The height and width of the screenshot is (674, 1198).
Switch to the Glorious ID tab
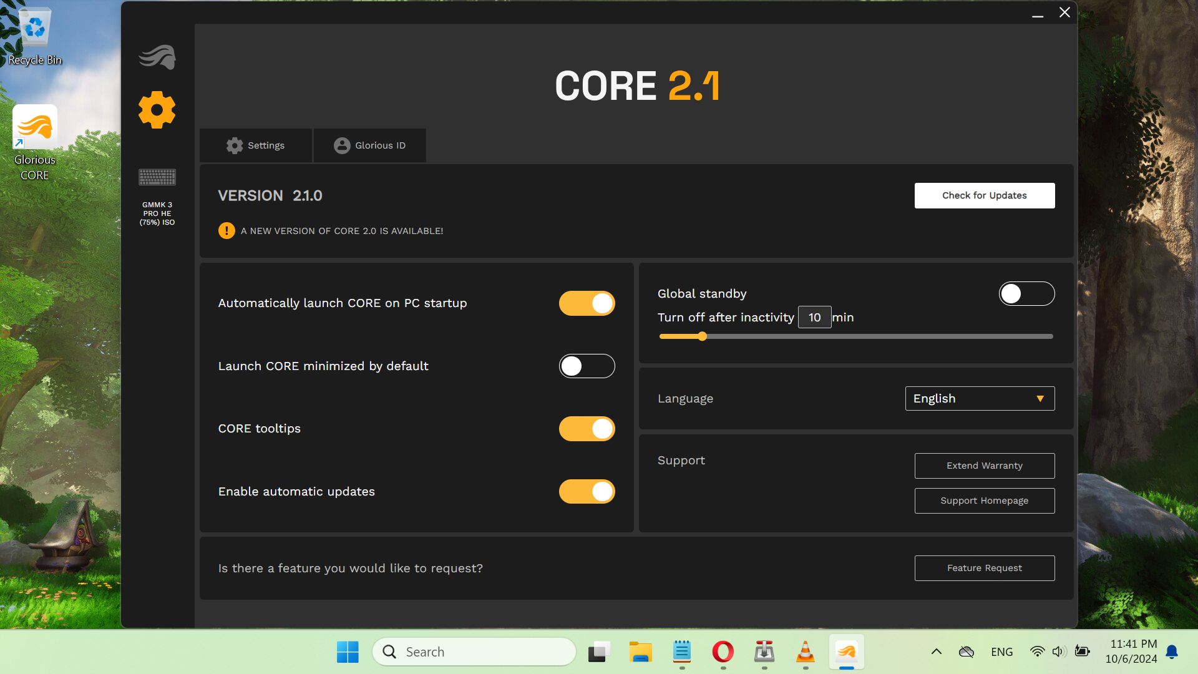[370, 145]
